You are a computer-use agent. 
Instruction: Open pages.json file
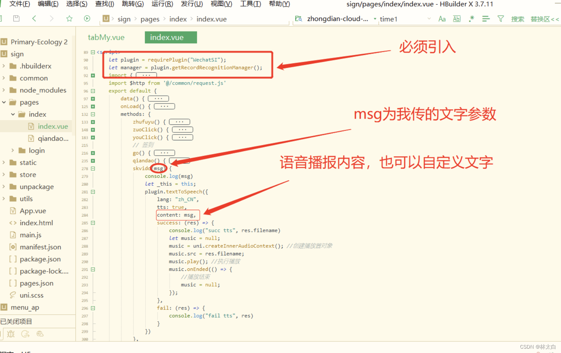coord(36,283)
